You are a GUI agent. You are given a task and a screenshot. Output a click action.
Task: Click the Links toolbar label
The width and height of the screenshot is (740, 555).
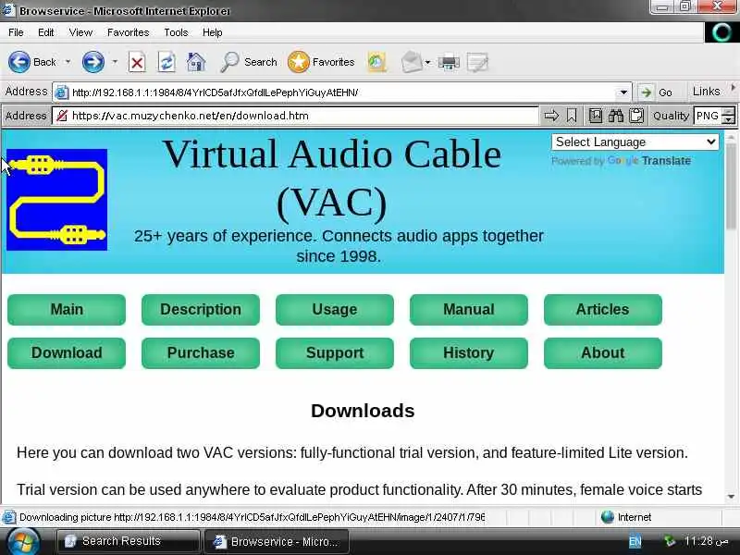(x=706, y=91)
